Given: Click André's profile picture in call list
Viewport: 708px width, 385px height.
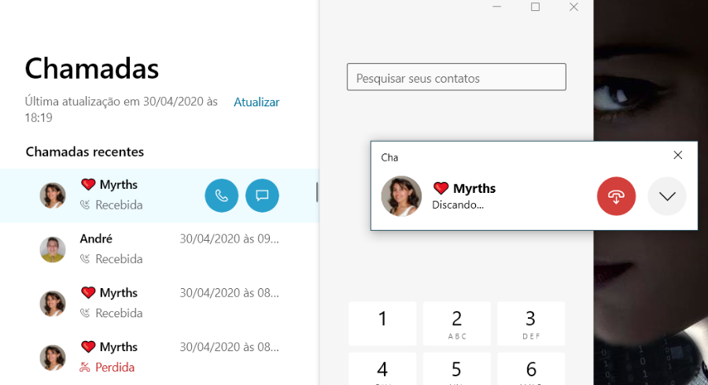Looking at the screenshot, I should pos(53,250).
